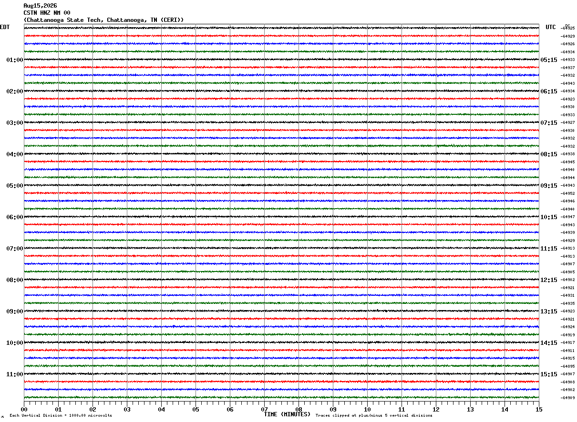577x422 pixels.
Task: Select the UTC timezone label
Action: [551, 27]
